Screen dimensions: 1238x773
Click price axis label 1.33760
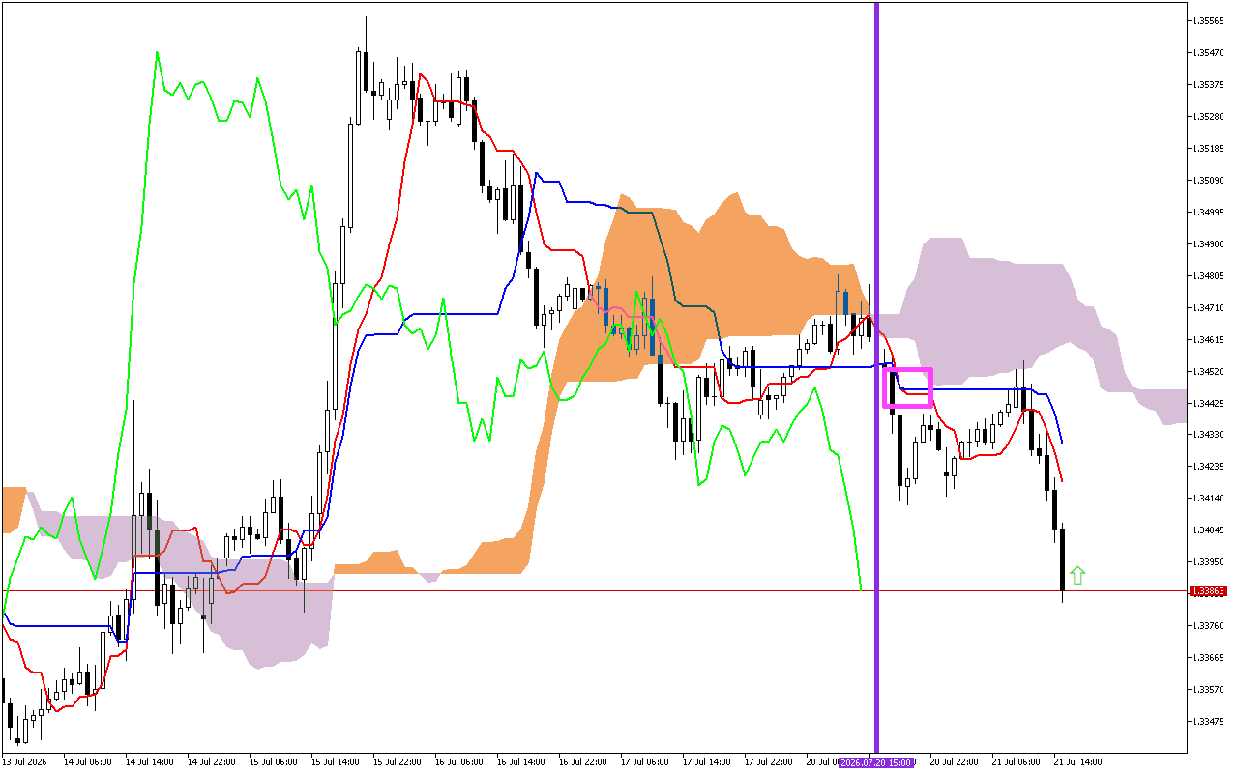click(x=1209, y=625)
